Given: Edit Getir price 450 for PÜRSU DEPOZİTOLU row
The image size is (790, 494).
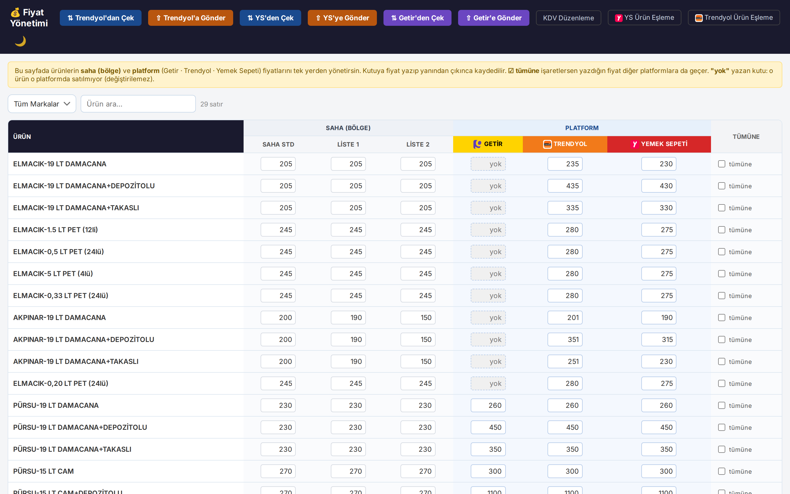Looking at the screenshot, I should (488, 427).
